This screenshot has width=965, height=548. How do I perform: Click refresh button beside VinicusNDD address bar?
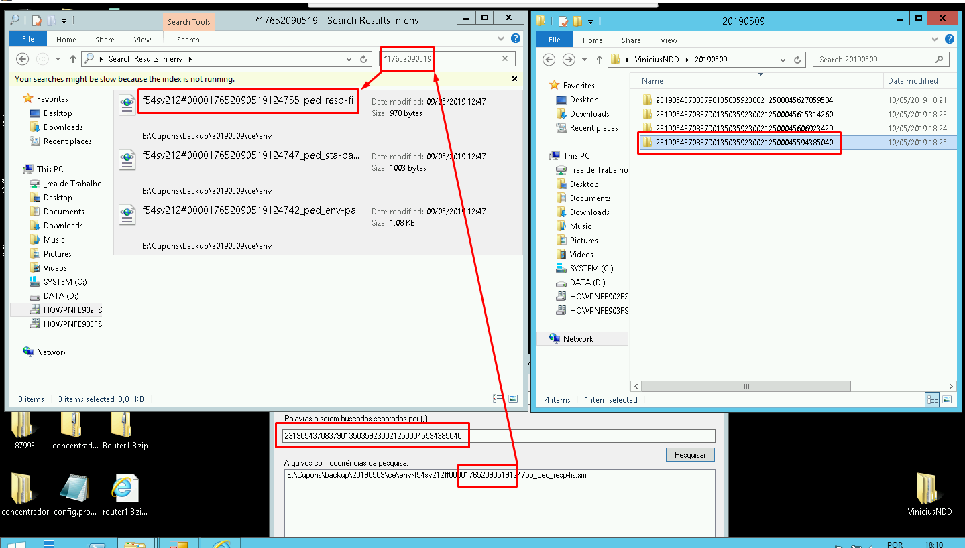pyautogui.click(x=797, y=60)
